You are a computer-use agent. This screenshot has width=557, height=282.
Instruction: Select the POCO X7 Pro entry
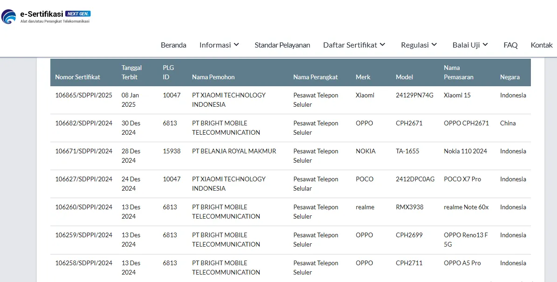[x=462, y=179]
